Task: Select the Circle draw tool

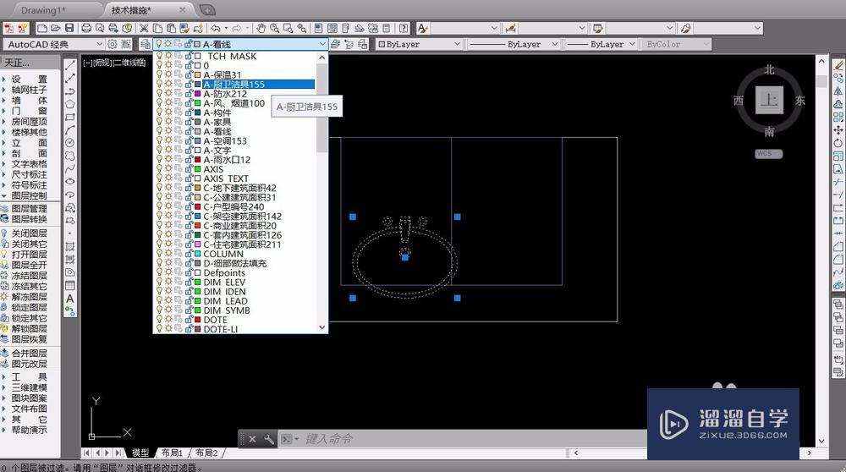Action: coord(70,143)
